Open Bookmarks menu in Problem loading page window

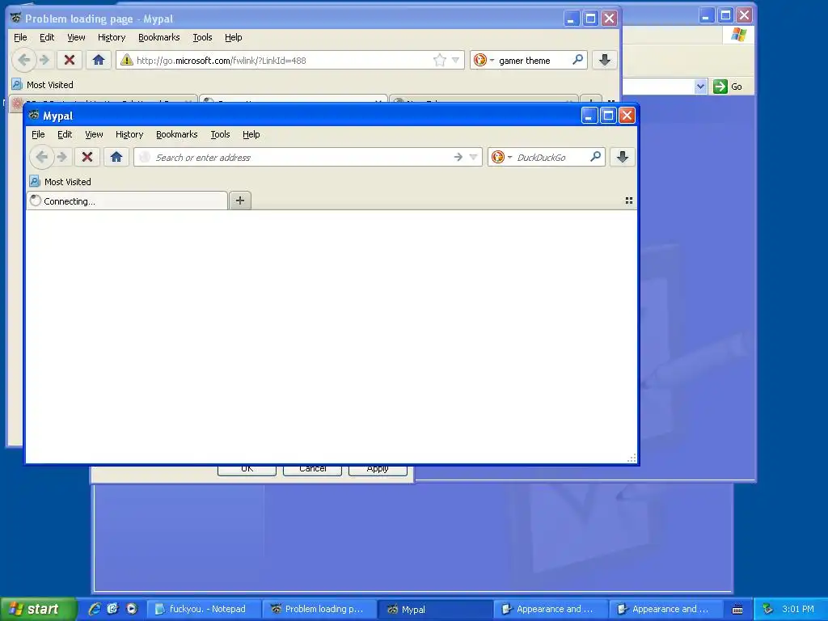click(159, 37)
